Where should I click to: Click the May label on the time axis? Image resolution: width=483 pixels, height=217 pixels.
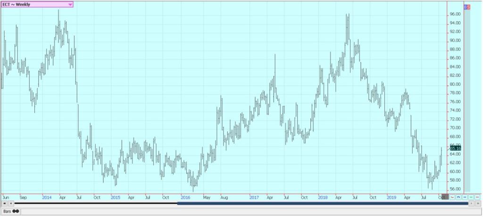207,197
